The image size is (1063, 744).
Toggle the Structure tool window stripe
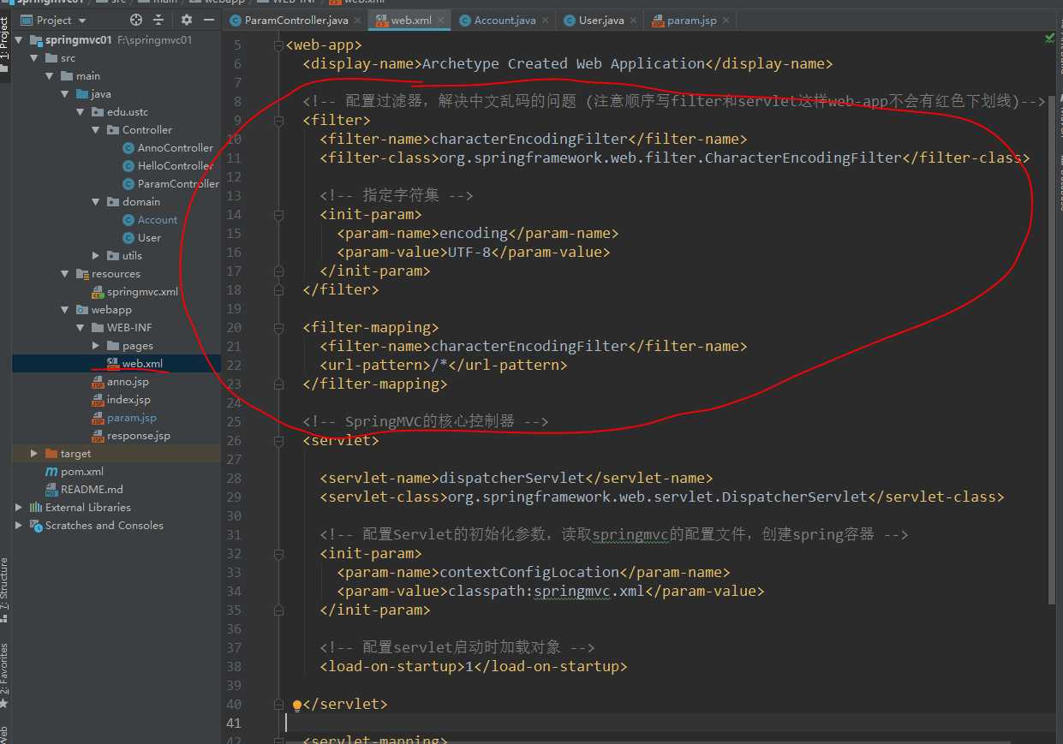[x=5, y=589]
